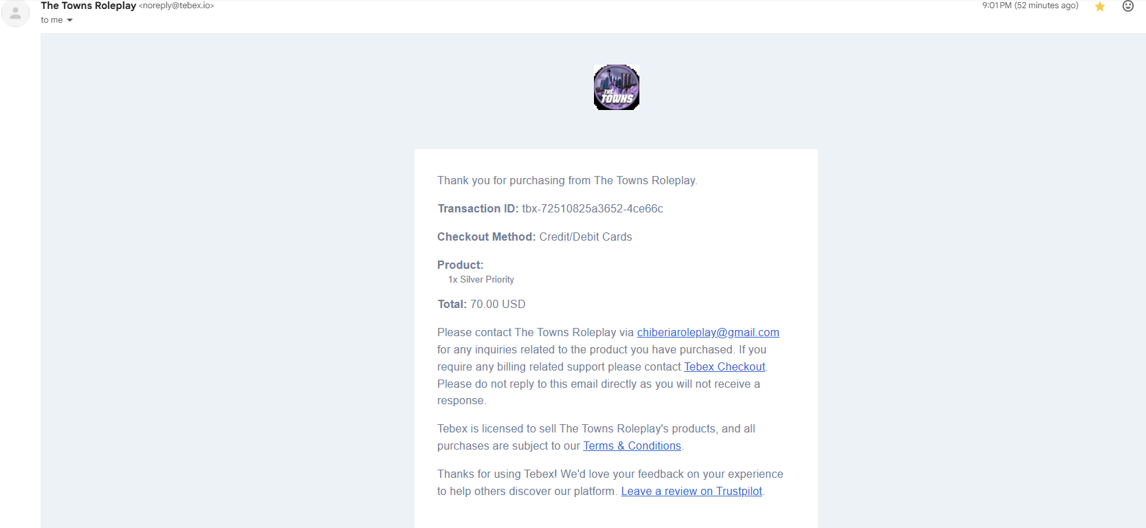This screenshot has height=528, width=1146.
Task: Star this email from The Towns Roleplay
Action: (x=1099, y=6)
